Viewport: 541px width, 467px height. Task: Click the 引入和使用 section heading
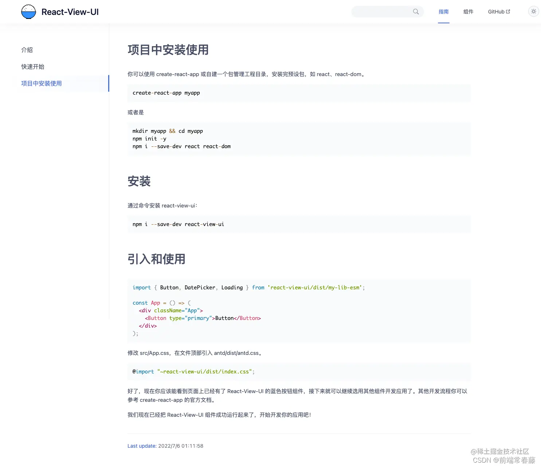tap(156, 259)
